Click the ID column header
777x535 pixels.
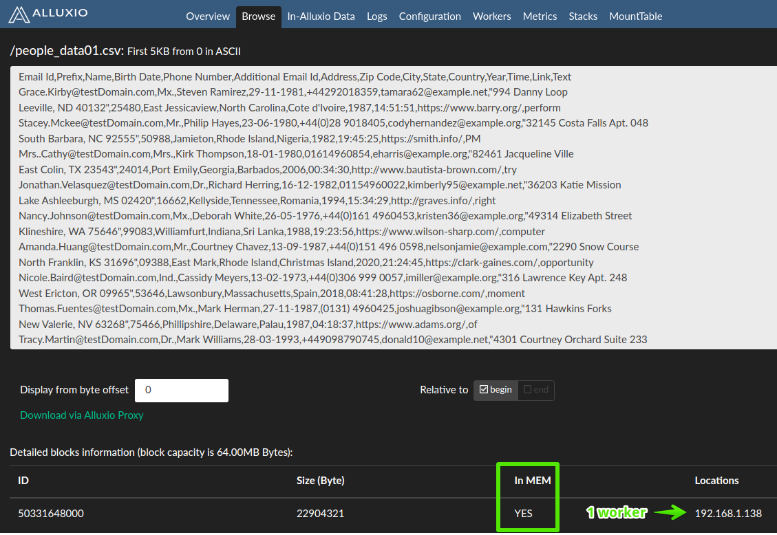[x=23, y=481]
